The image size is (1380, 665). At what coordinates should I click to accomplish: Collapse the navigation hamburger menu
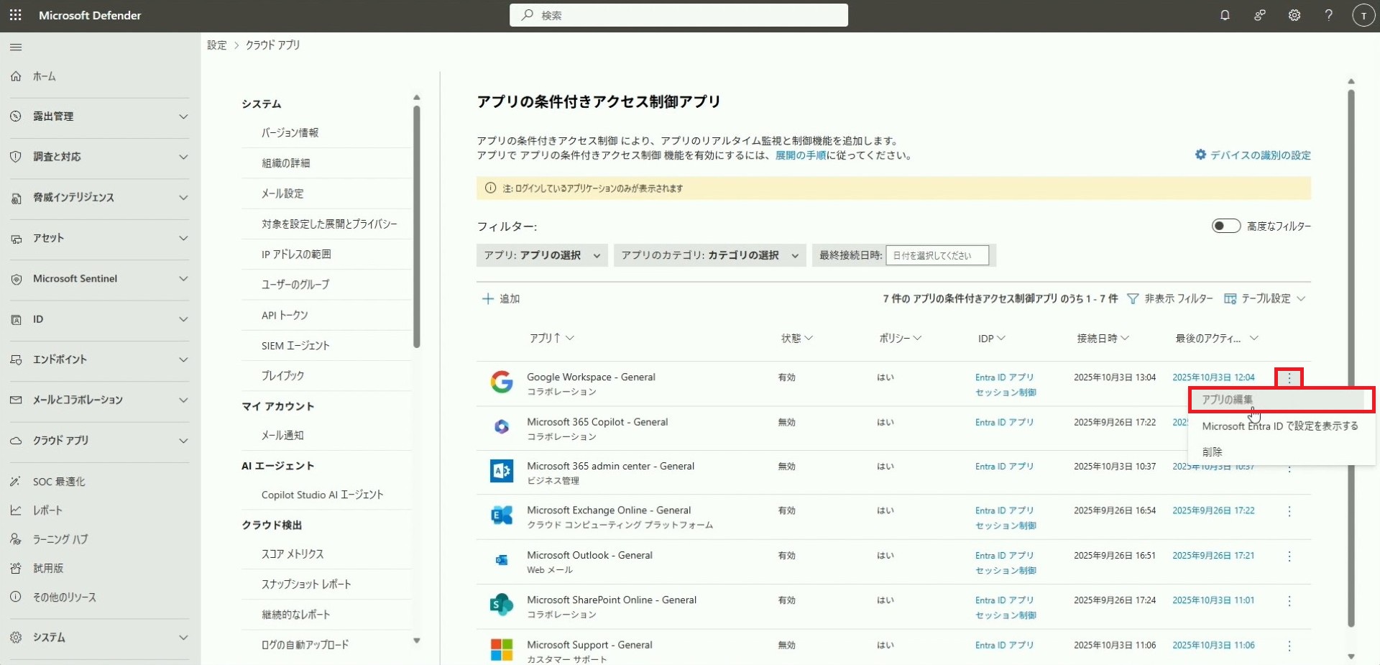[16, 47]
